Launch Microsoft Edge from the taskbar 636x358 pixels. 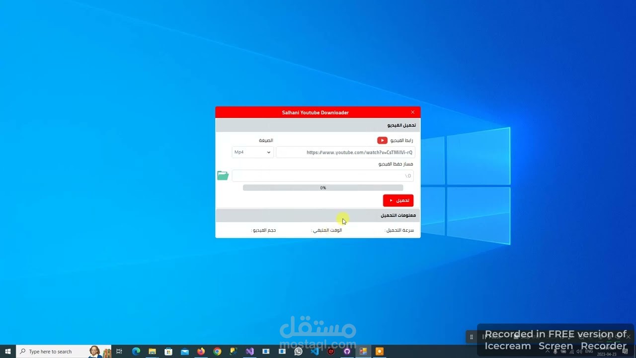tap(136, 352)
